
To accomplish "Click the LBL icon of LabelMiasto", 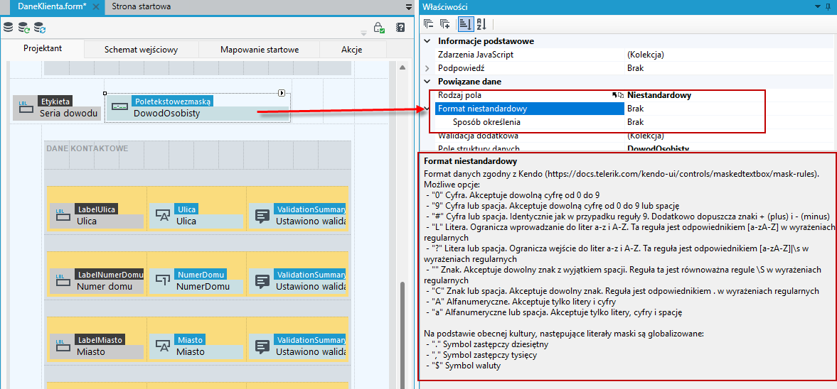I will pos(63,345).
